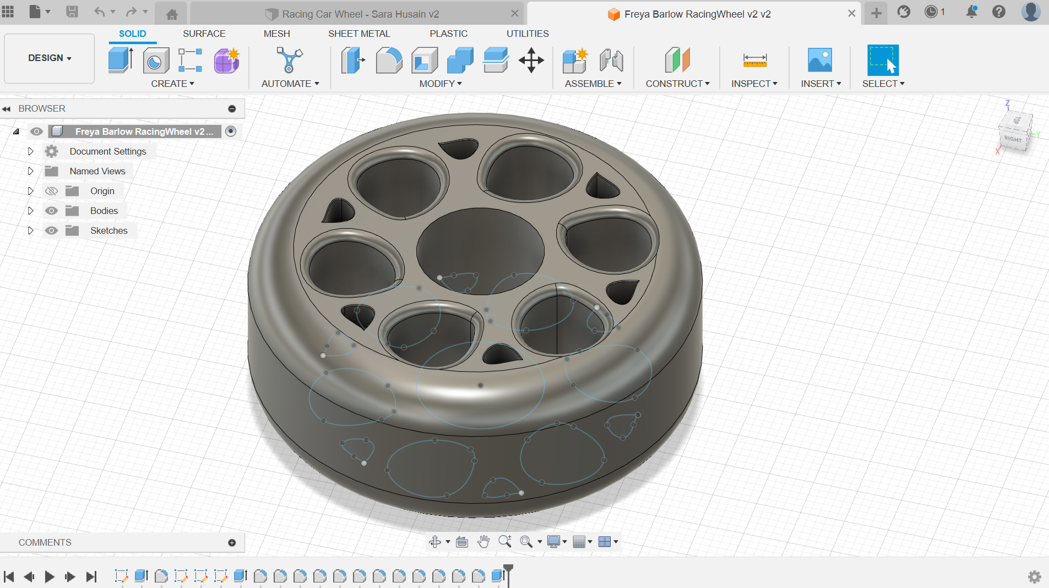Screen dimensions: 1049x588
Task: Open the notifications bell
Action: (971, 12)
